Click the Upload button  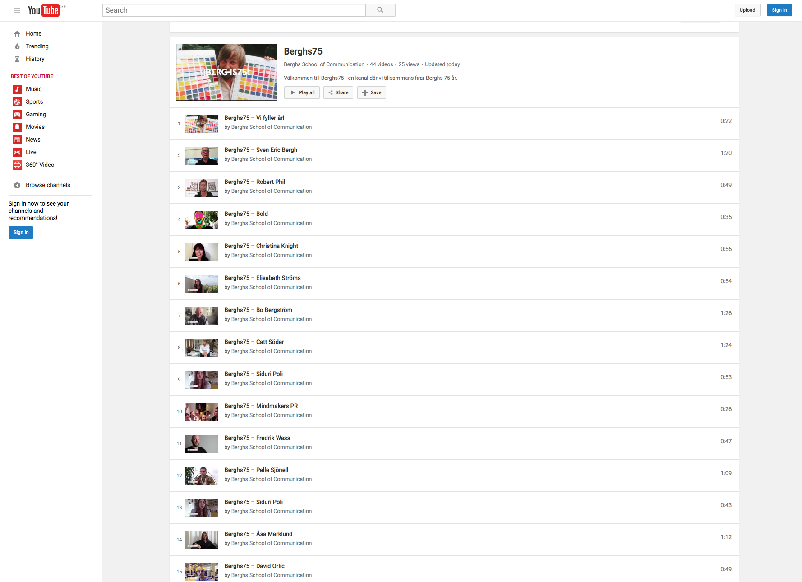747,10
